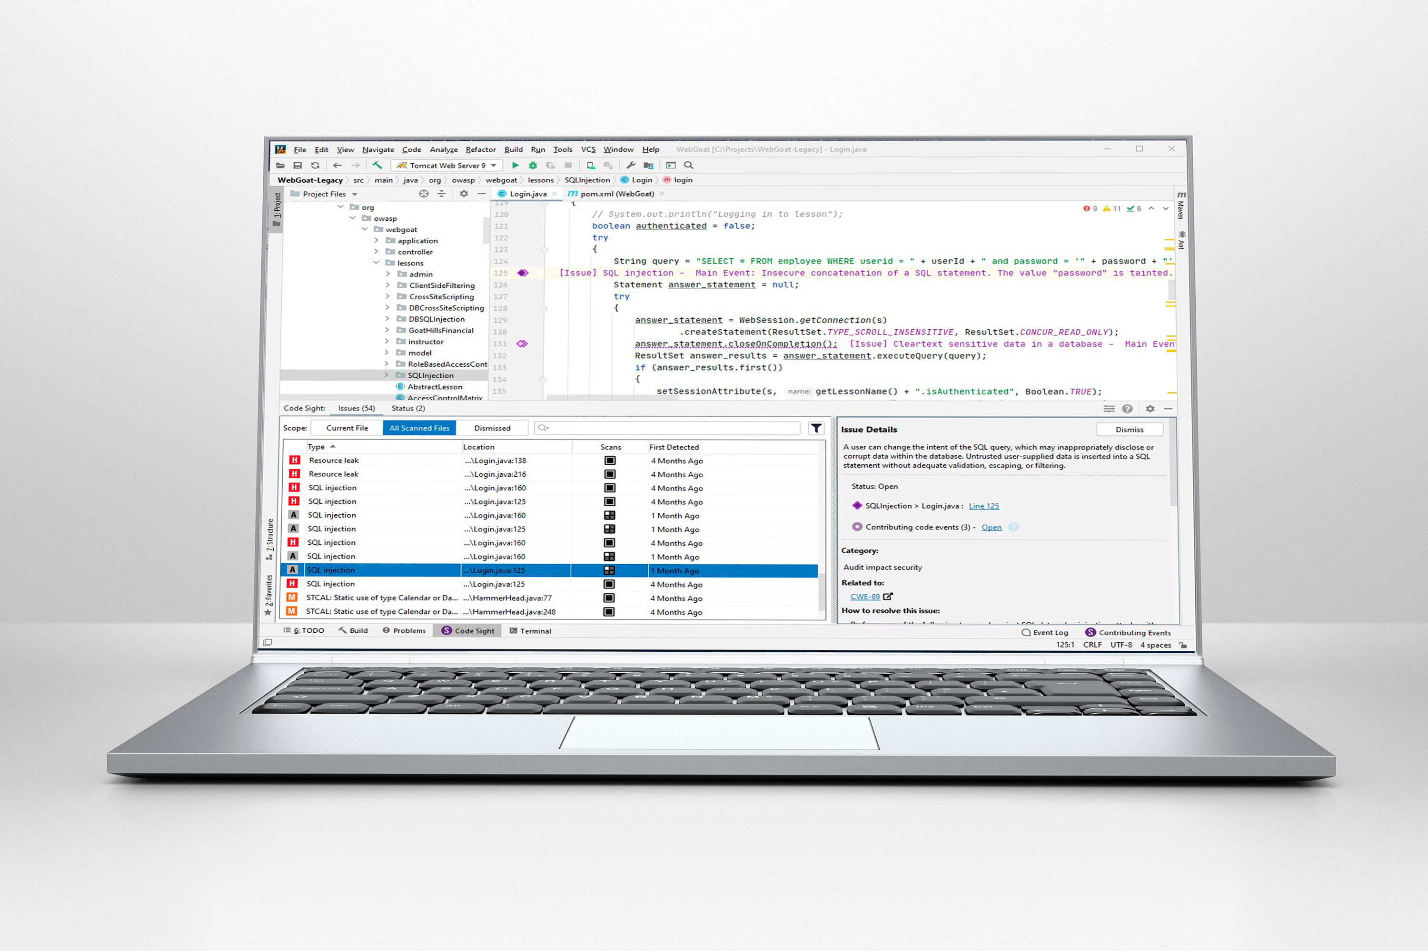This screenshot has height=951, width=1428.
Task: Start debugging with the Debug icon
Action: pos(532,165)
